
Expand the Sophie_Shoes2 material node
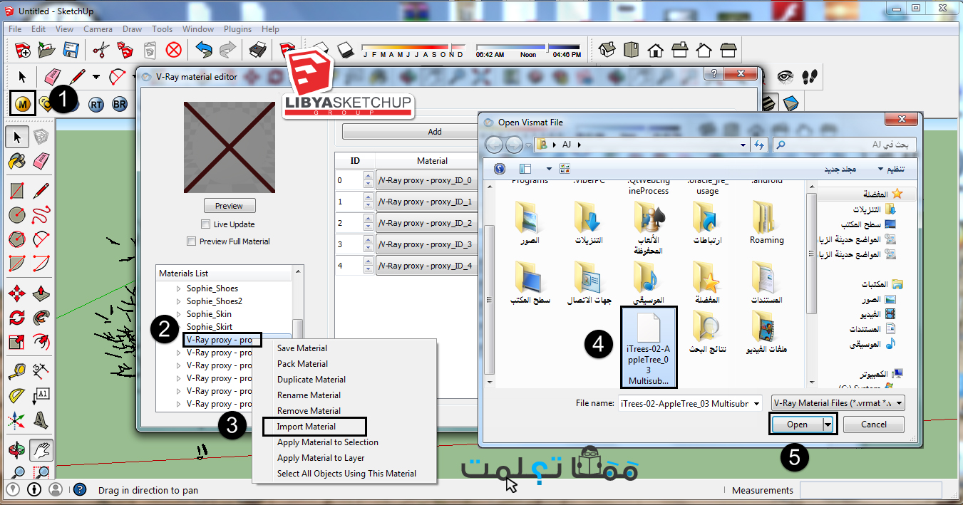click(179, 301)
